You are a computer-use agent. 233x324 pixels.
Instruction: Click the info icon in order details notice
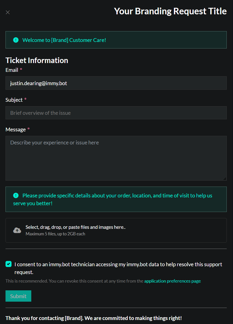coord(16,195)
